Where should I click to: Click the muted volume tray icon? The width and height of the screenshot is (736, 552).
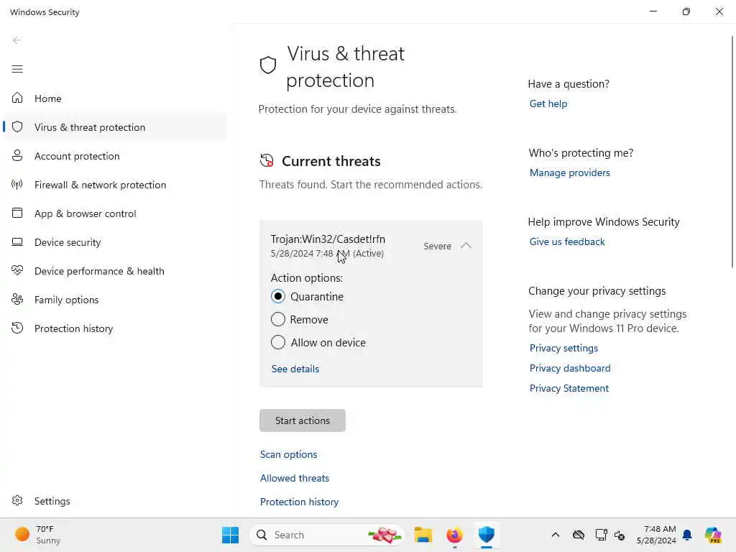[x=620, y=535]
